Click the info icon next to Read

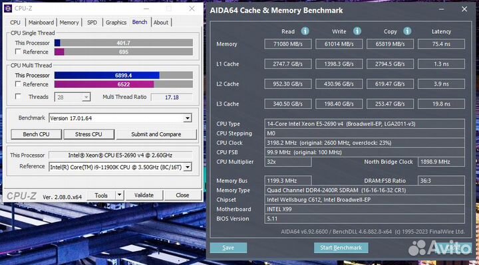(x=305, y=31)
